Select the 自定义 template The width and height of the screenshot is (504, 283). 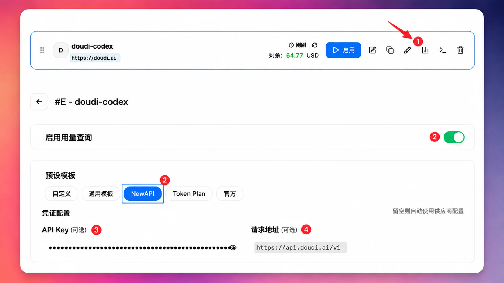click(62, 194)
